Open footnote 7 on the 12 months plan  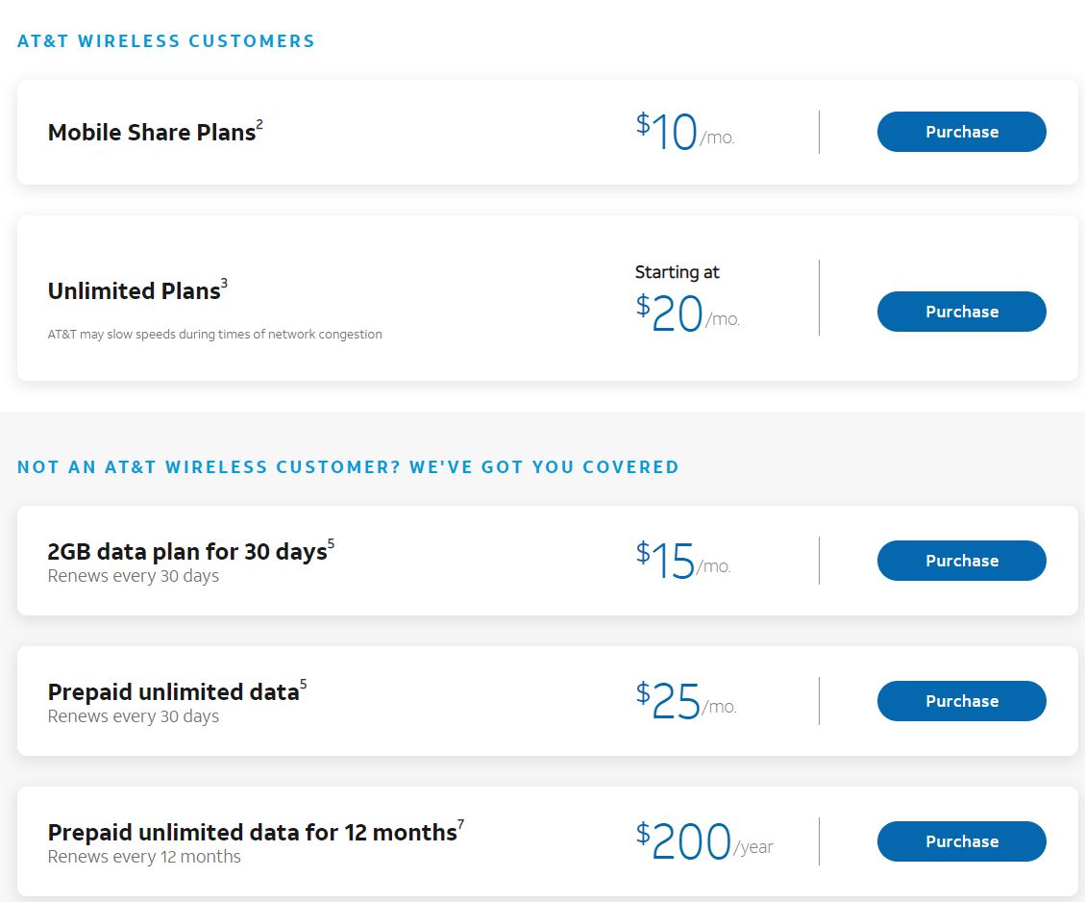[x=460, y=825]
